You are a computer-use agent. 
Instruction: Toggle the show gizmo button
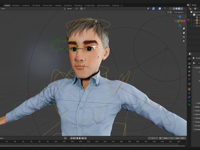pyautogui.click(x=153, y=9)
